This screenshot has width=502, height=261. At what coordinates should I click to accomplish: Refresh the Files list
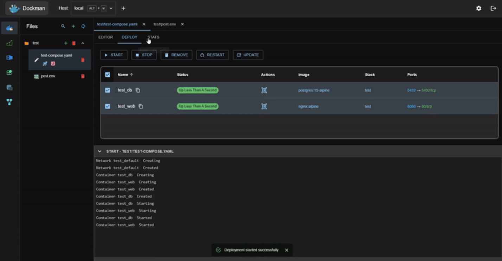83,26
